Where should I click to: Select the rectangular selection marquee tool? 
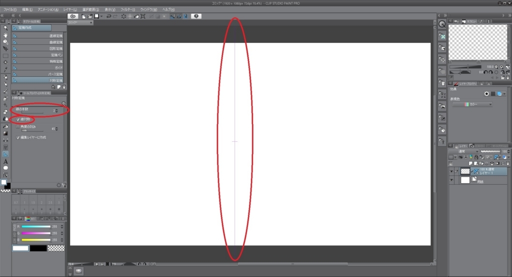coord(5,56)
